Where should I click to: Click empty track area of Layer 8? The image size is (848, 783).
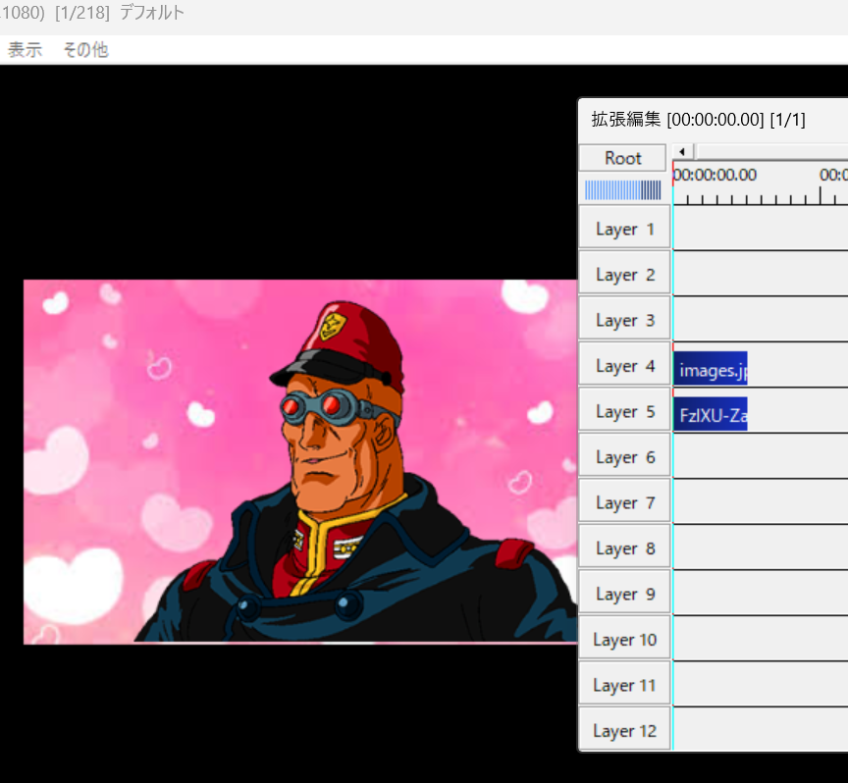pos(761,548)
